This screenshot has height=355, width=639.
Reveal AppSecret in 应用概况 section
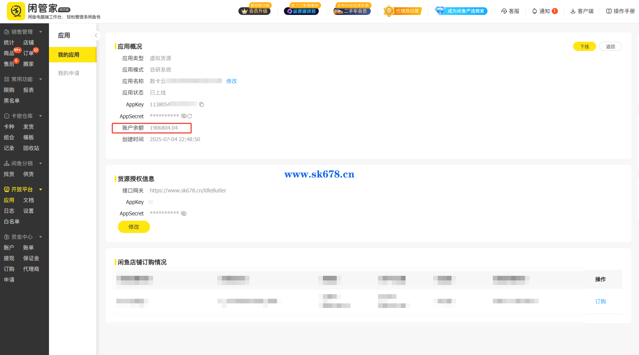point(184,116)
